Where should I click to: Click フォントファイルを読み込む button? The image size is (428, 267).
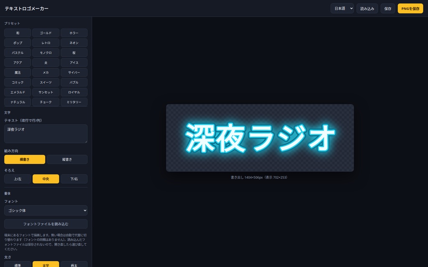click(46, 224)
